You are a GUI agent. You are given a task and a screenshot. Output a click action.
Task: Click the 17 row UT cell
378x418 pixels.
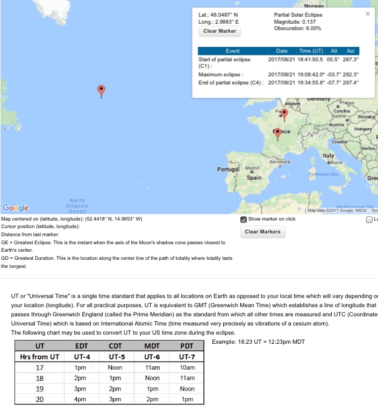click(x=39, y=367)
